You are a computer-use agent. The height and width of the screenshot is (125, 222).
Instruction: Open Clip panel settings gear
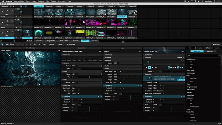pyautogui.click(x=183, y=51)
